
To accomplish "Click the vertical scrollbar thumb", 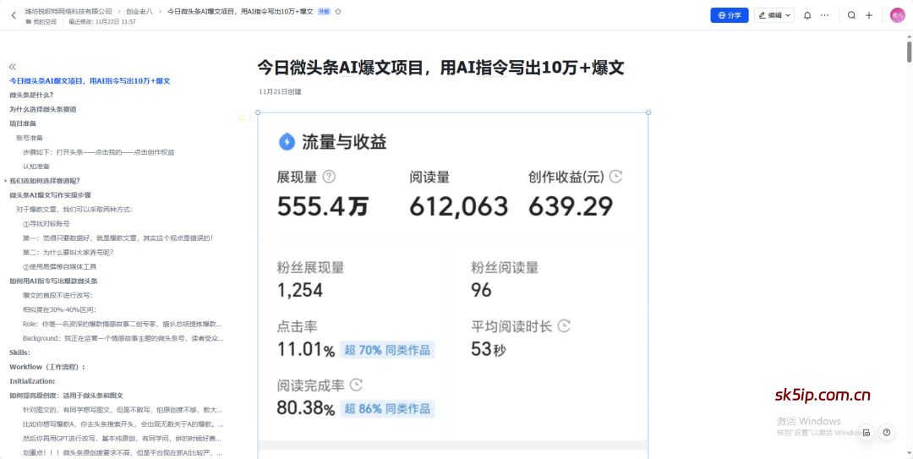I will [909, 52].
